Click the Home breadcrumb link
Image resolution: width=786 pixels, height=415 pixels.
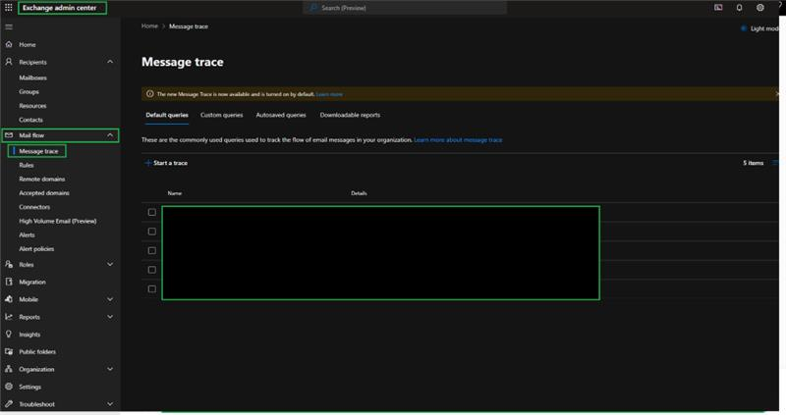[149, 26]
